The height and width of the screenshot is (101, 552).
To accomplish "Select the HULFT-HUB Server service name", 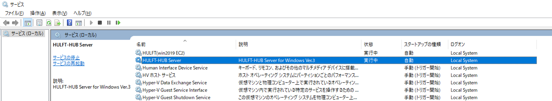I will 162,60.
